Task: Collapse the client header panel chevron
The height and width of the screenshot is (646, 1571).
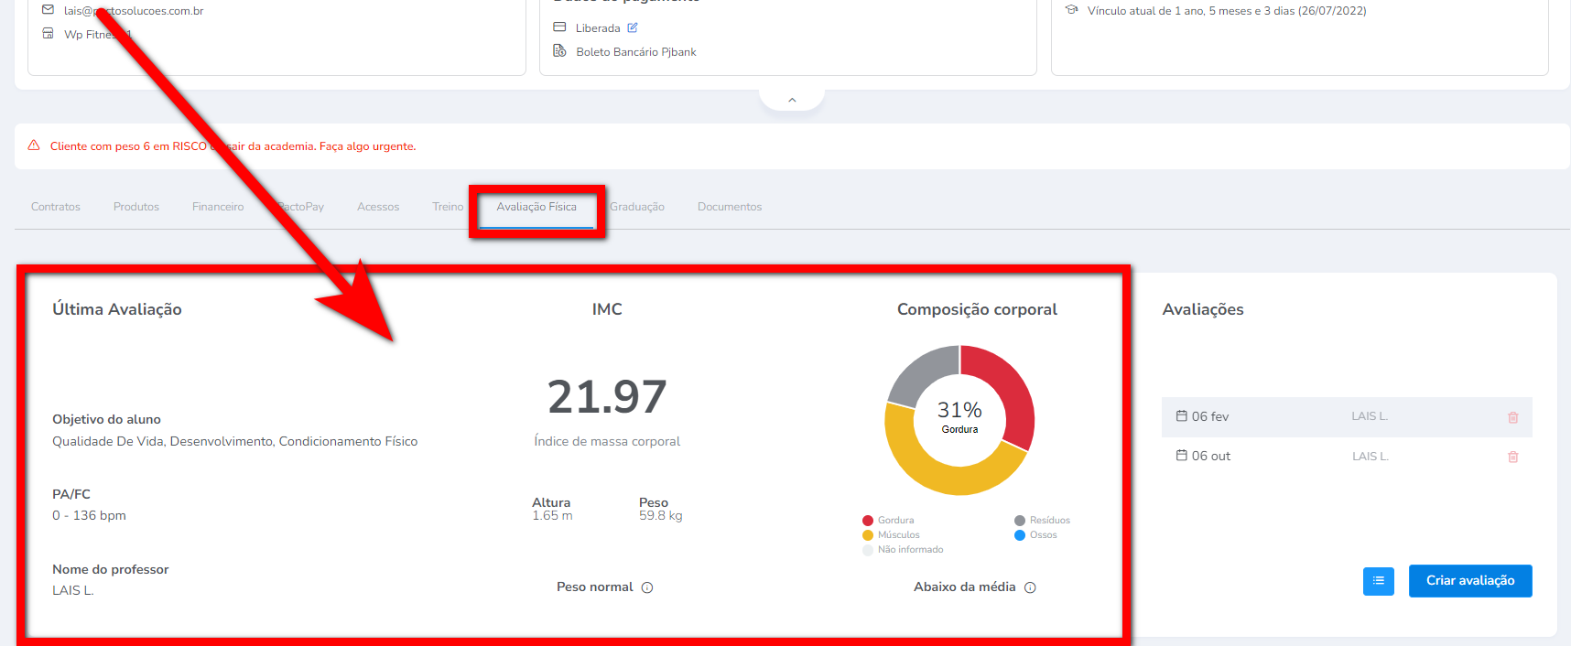Action: click(792, 100)
